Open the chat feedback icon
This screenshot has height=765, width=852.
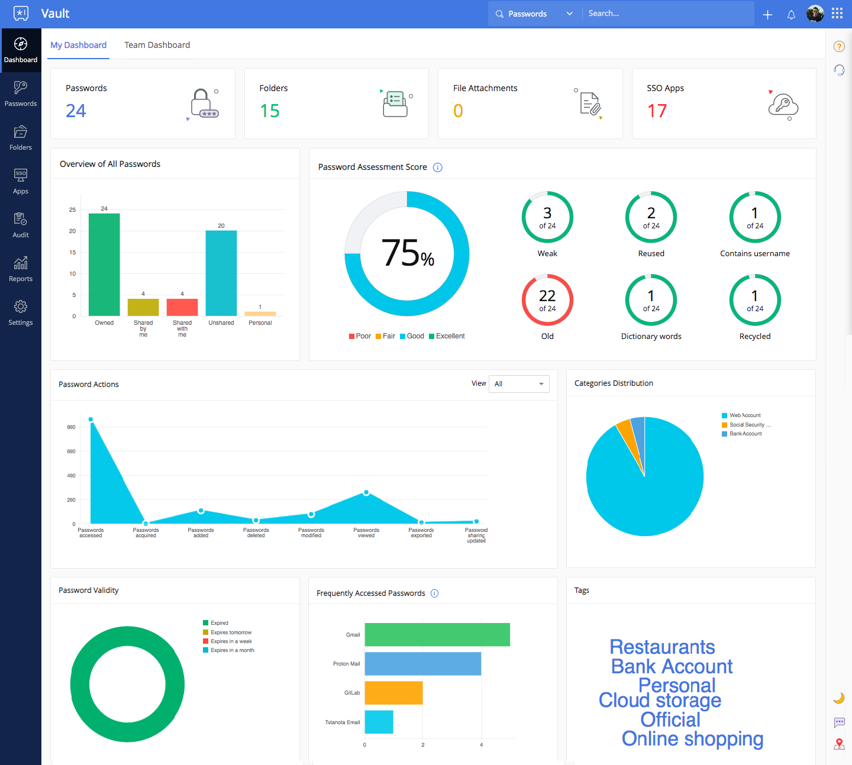click(839, 722)
